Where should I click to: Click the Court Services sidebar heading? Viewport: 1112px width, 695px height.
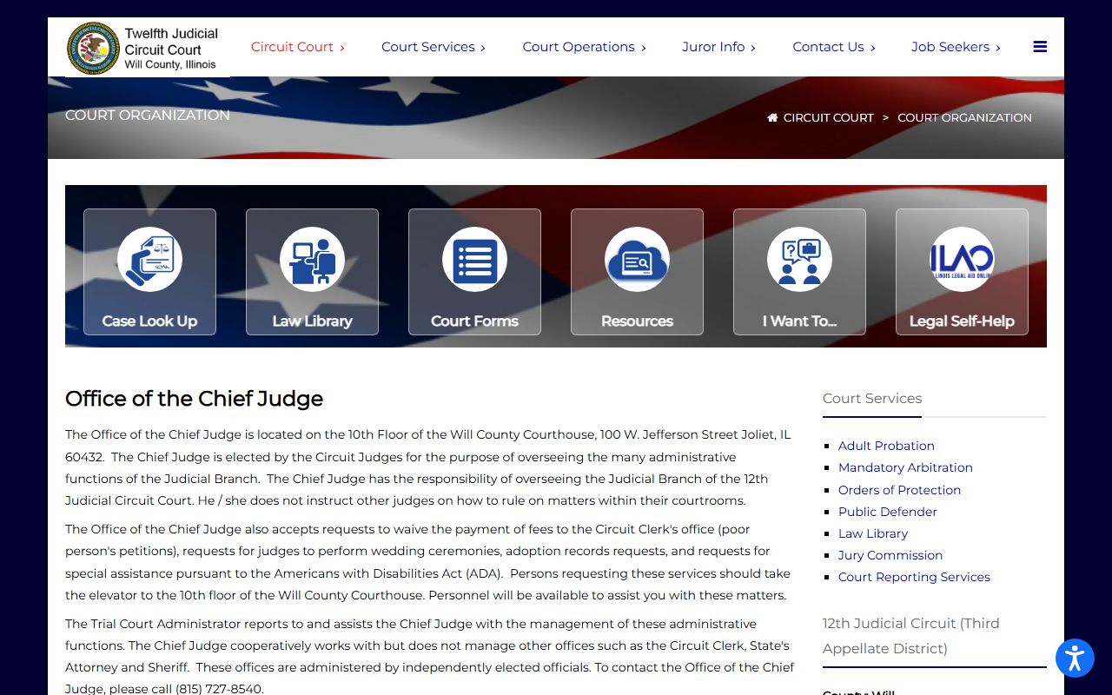point(872,399)
